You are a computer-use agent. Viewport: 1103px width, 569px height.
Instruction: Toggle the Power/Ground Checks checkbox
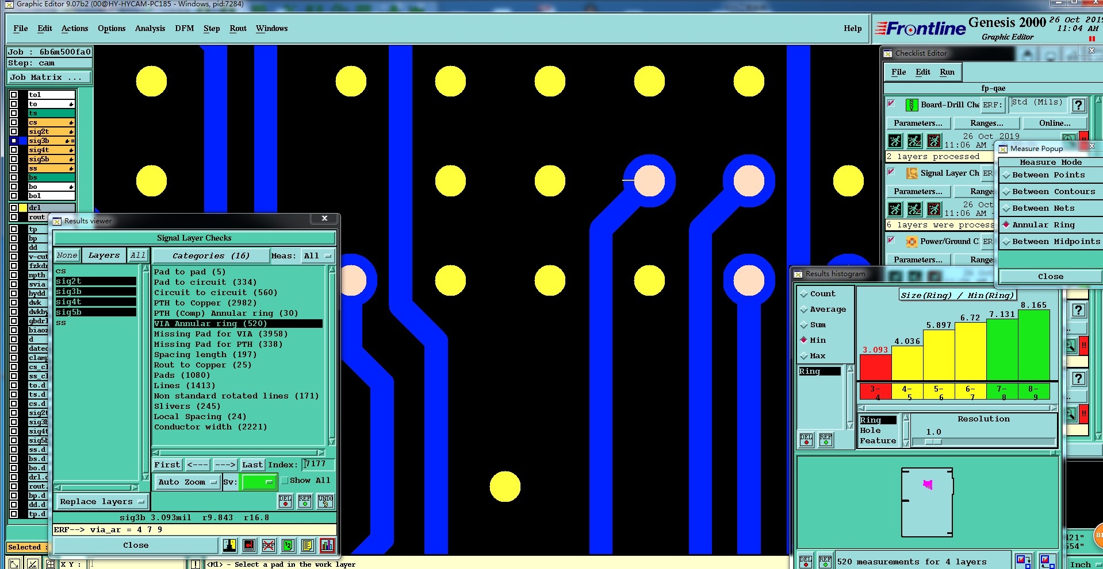point(891,240)
